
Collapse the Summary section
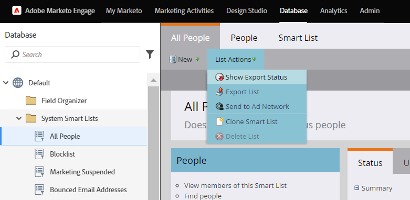(356, 188)
